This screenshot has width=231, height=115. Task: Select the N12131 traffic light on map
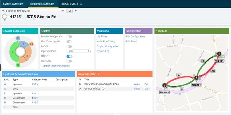219,54
